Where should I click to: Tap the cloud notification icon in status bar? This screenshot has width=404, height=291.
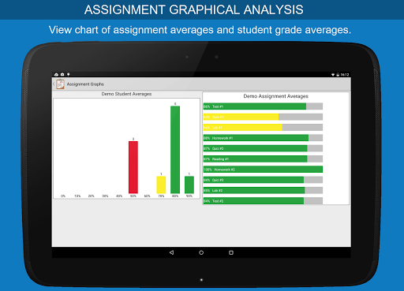click(56, 75)
